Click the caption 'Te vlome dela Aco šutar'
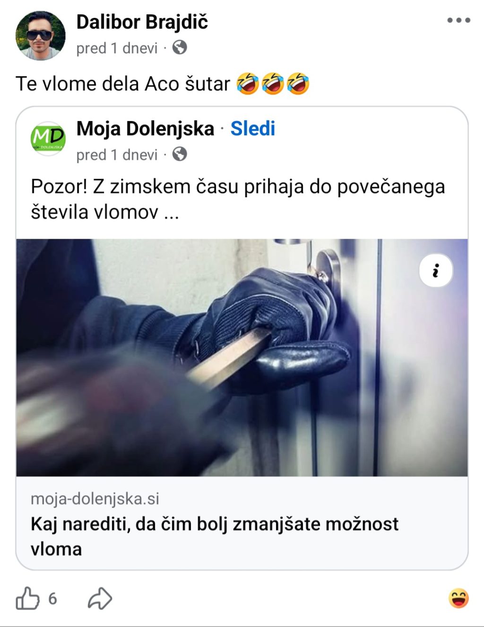Viewport: 484px width, 627px height. pos(123,84)
